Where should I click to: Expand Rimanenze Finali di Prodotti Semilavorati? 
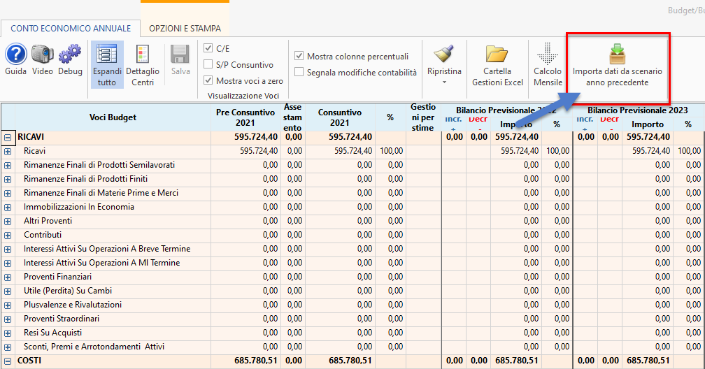tap(8, 166)
